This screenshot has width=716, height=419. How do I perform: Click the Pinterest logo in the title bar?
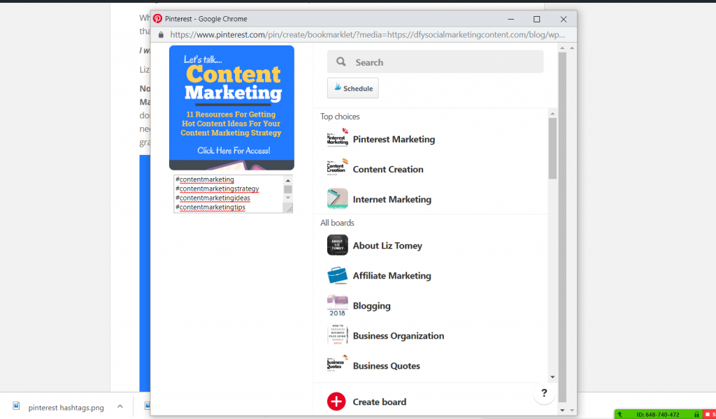tap(157, 19)
